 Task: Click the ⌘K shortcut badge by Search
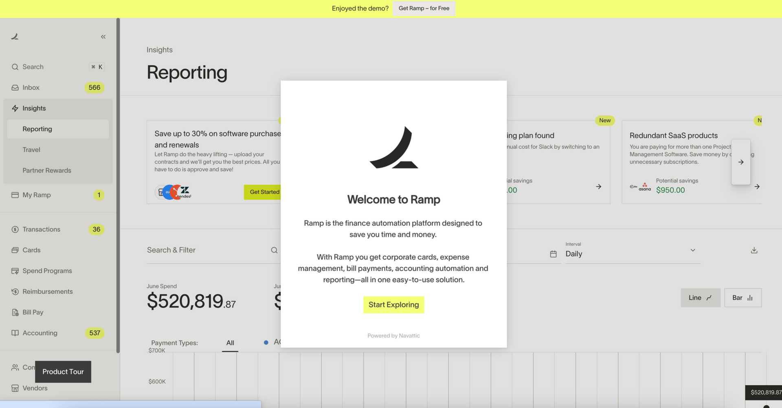click(x=97, y=67)
